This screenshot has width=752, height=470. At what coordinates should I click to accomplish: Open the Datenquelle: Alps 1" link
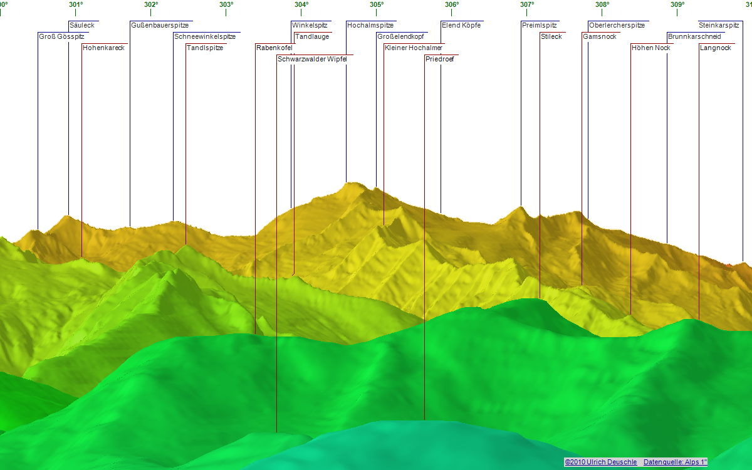(675, 462)
